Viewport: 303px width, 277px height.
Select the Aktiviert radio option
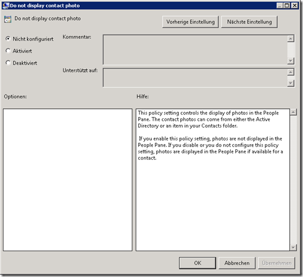pyautogui.click(x=8, y=50)
